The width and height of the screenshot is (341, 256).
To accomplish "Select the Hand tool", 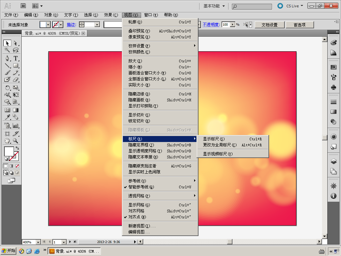I will coord(7,141).
